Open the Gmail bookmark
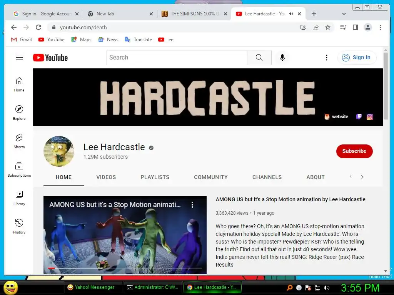Screen dimensions: 394x295 pyautogui.click(x=22, y=40)
